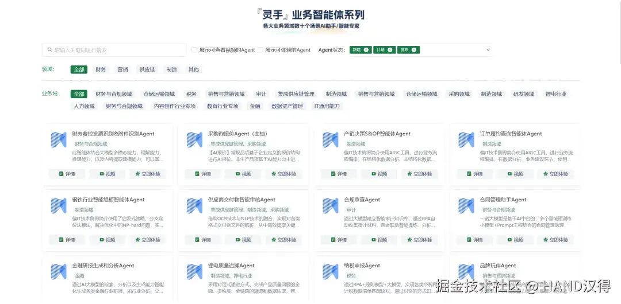
Task: Select 财务 in the 领域 filter
Action: pyautogui.click(x=101, y=69)
